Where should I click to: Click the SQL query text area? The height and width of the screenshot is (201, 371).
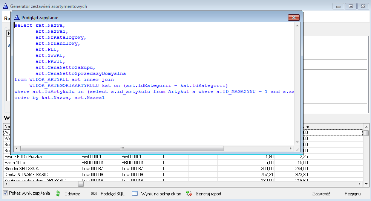pos(154,84)
